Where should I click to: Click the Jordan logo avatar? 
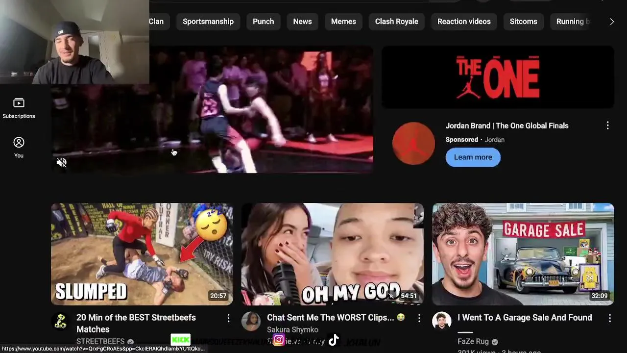coord(413,143)
